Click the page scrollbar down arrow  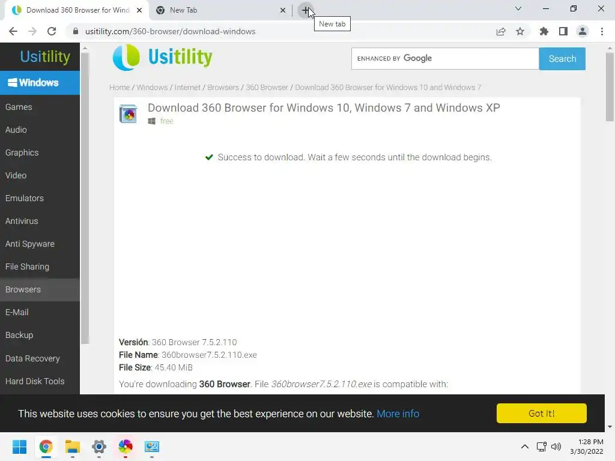[x=610, y=427]
